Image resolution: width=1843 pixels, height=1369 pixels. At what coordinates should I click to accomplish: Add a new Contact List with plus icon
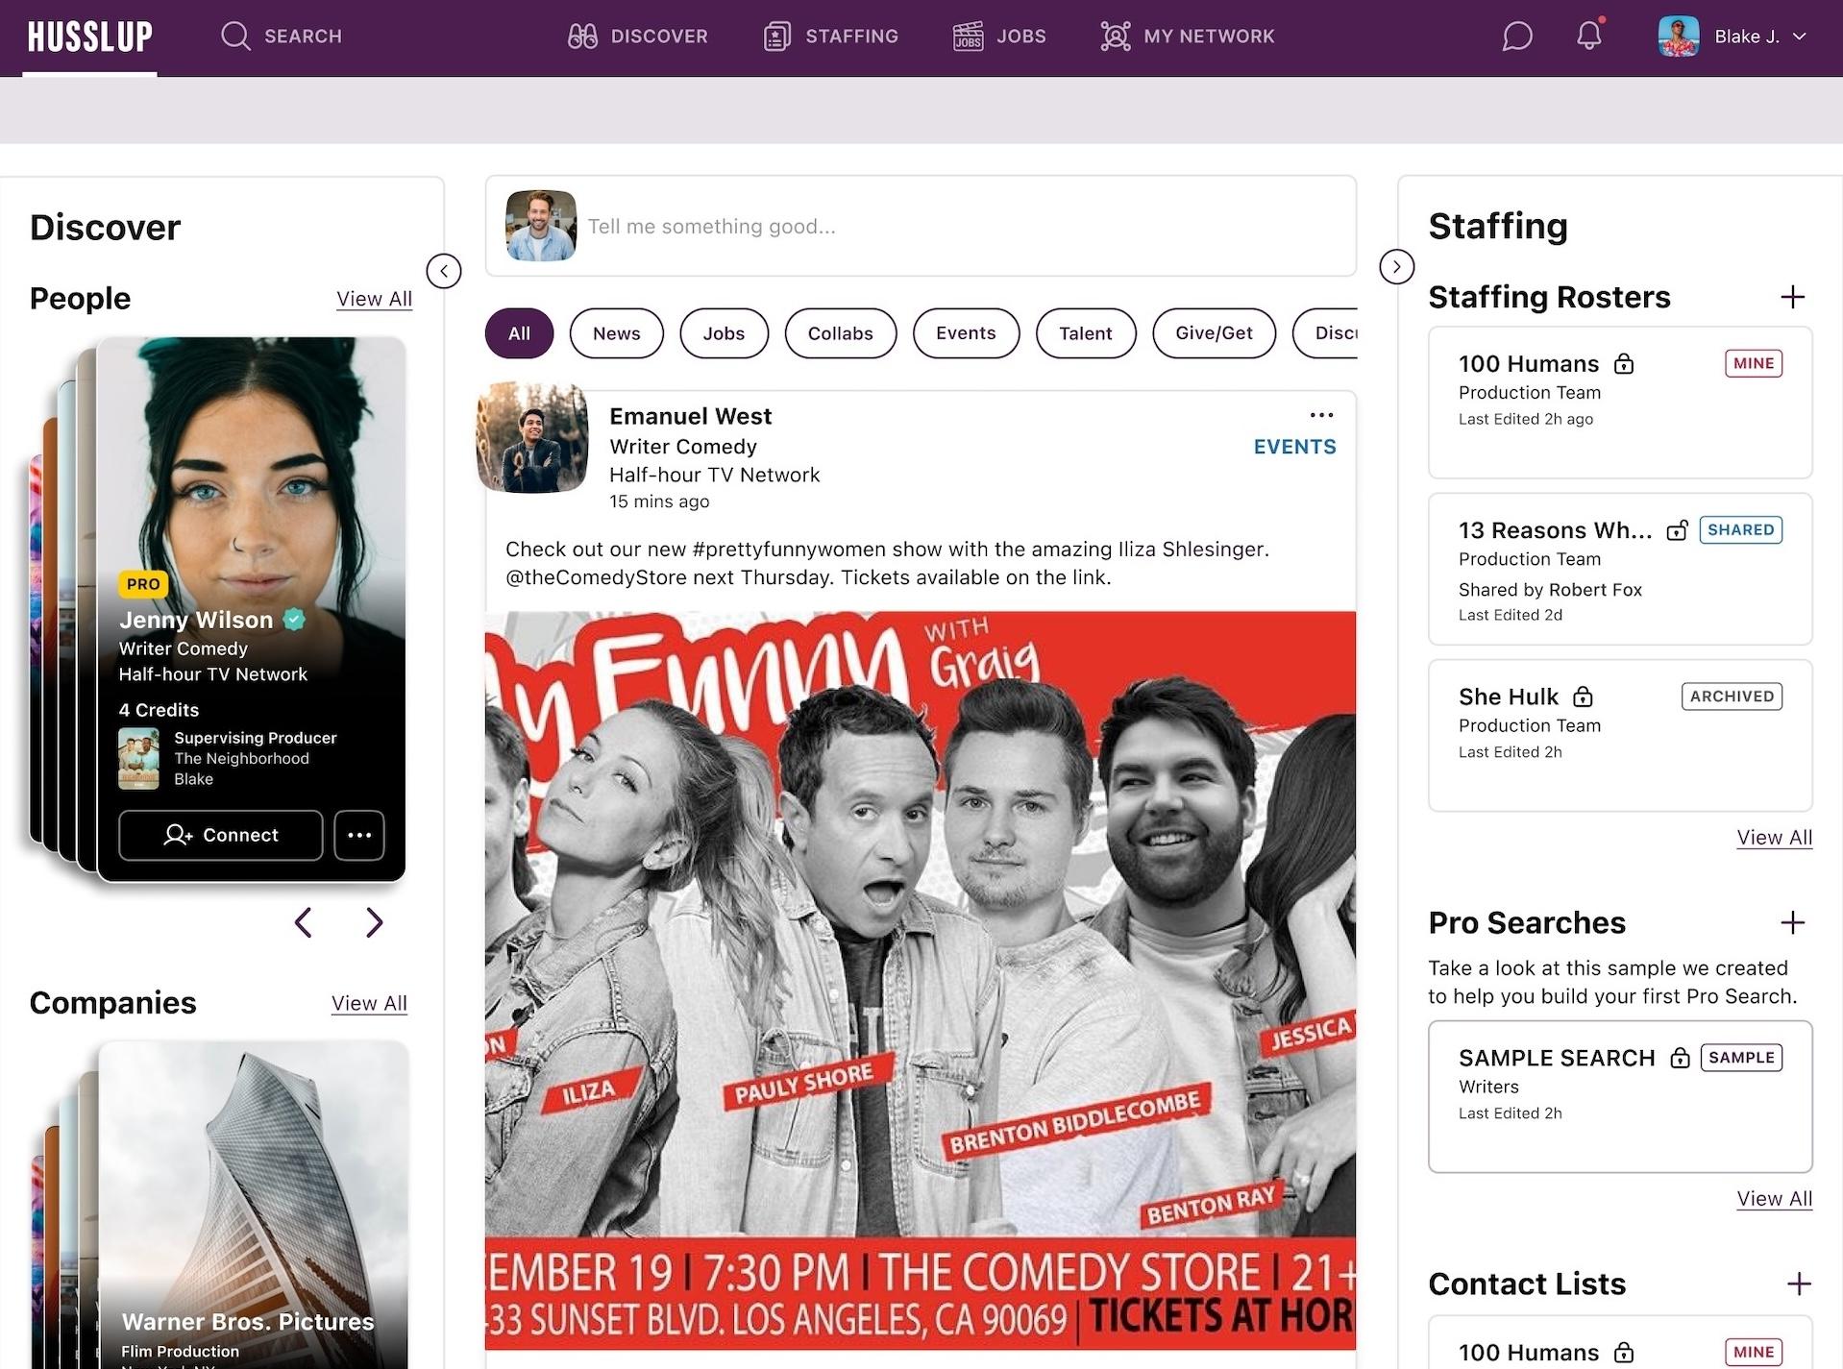(1798, 1283)
